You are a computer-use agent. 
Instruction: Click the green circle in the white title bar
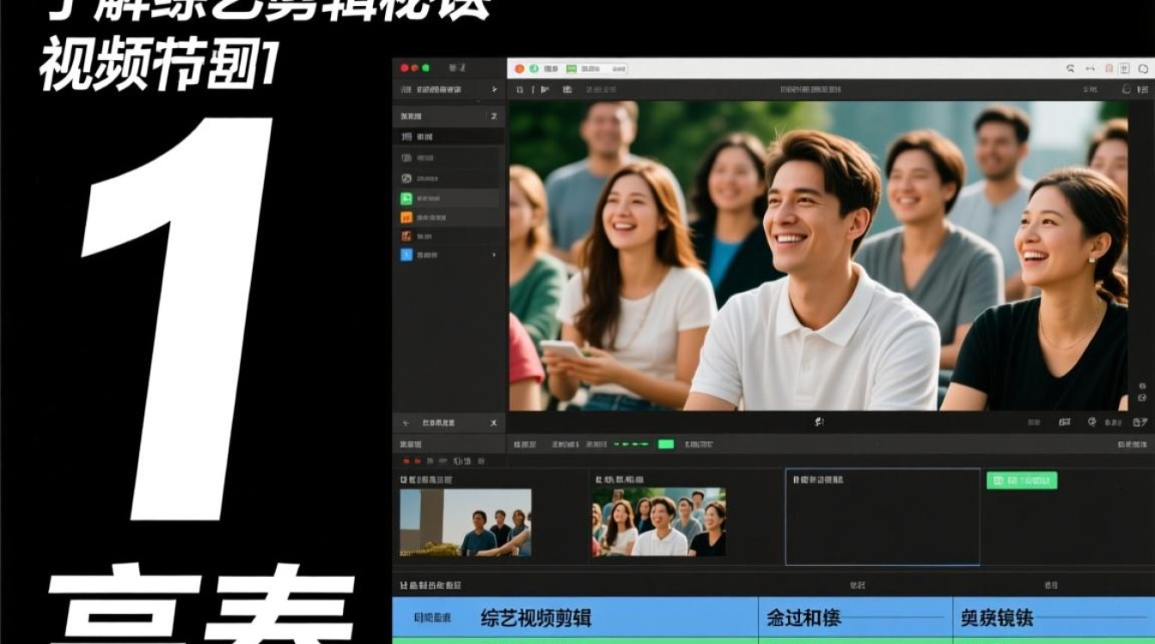[534, 69]
